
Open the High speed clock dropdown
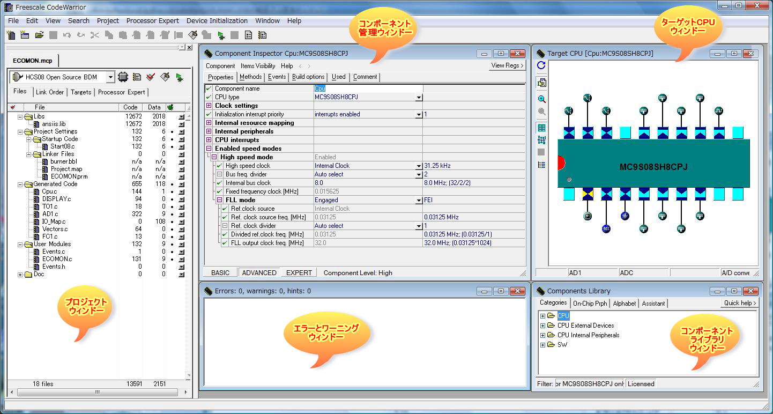tap(419, 166)
